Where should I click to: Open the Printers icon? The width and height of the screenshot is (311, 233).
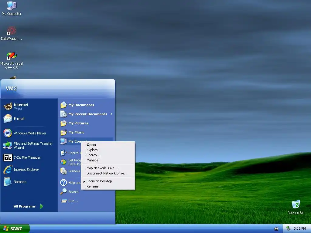(63, 171)
